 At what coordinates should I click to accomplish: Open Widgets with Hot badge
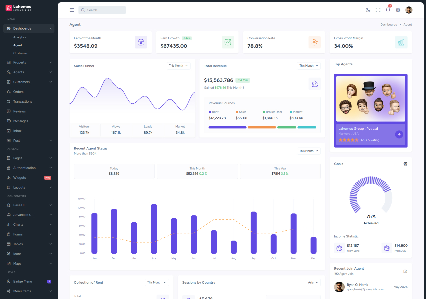[29, 178]
